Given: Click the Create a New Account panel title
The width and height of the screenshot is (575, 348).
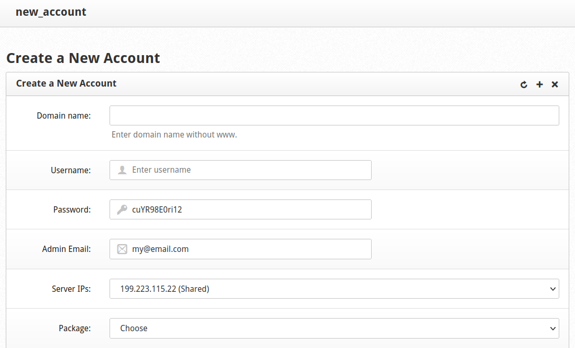Looking at the screenshot, I should pyautogui.click(x=66, y=83).
